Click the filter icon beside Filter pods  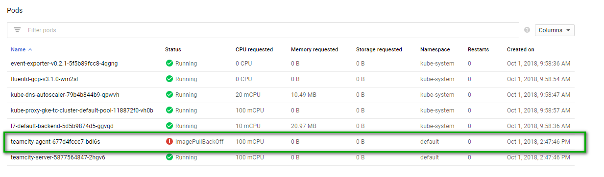[x=17, y=30]
